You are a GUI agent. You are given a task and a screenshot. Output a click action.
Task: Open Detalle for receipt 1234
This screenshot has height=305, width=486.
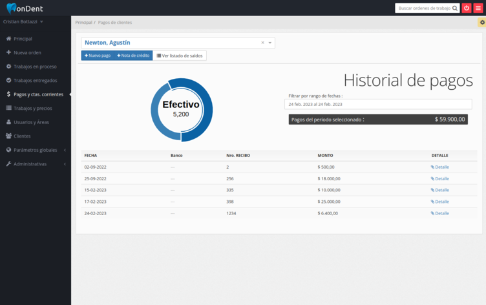tap(440, 213)
